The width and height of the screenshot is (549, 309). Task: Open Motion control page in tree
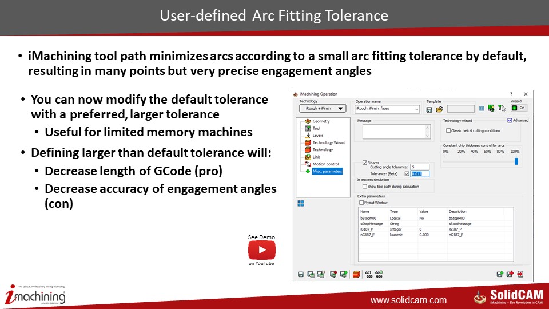coord(325,164)
